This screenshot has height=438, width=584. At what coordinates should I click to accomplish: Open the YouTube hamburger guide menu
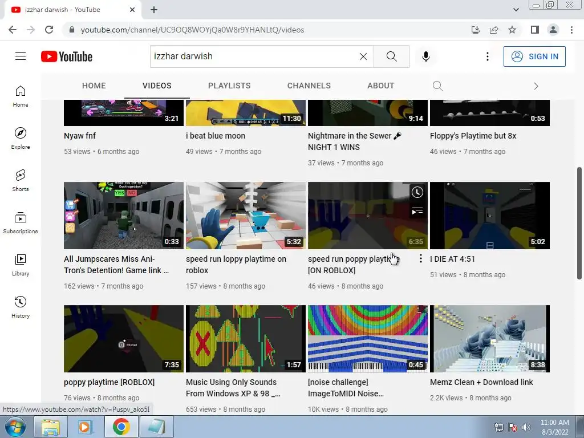21,56
